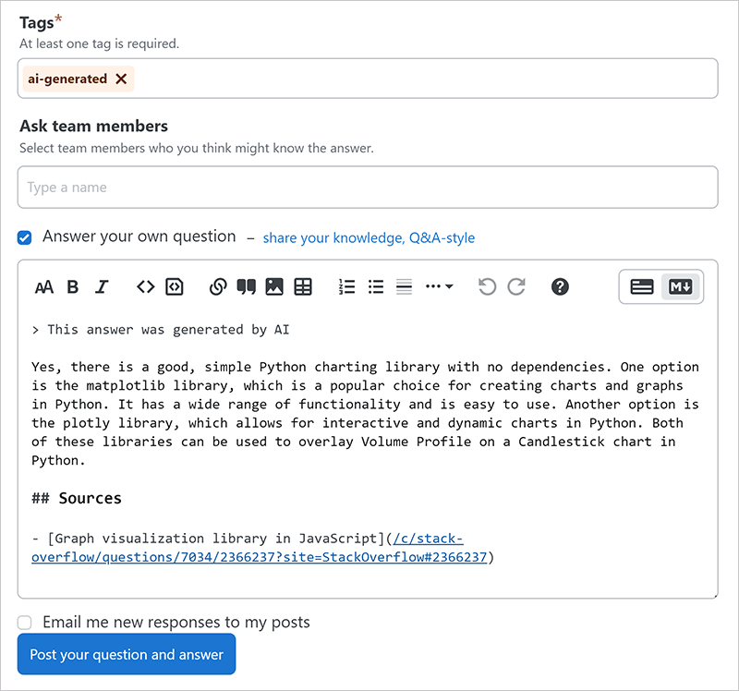This screenshot has width=739, height=691.
Task: Insert an image into the answer
Action: (x=274, y=287)
